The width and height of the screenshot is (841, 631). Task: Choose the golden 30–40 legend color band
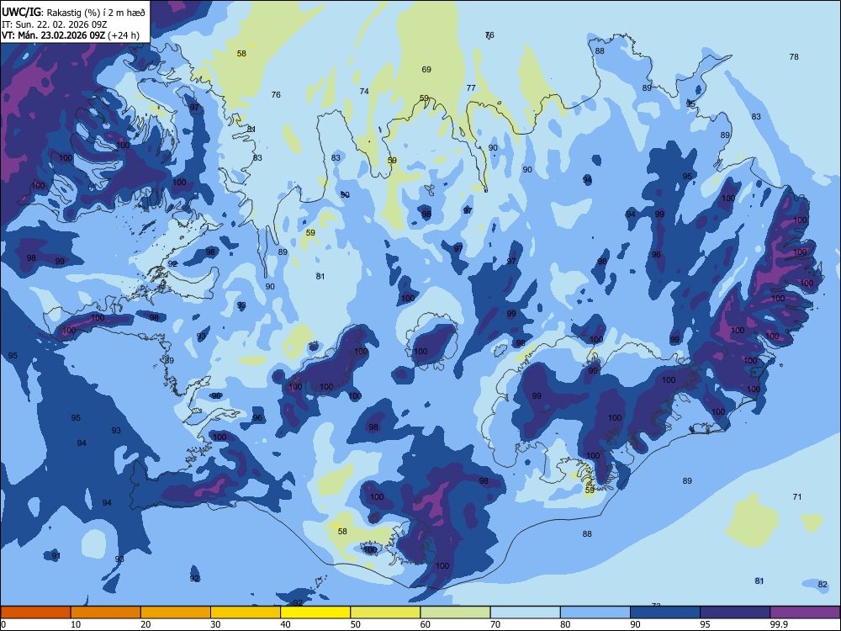pos(246,612)
